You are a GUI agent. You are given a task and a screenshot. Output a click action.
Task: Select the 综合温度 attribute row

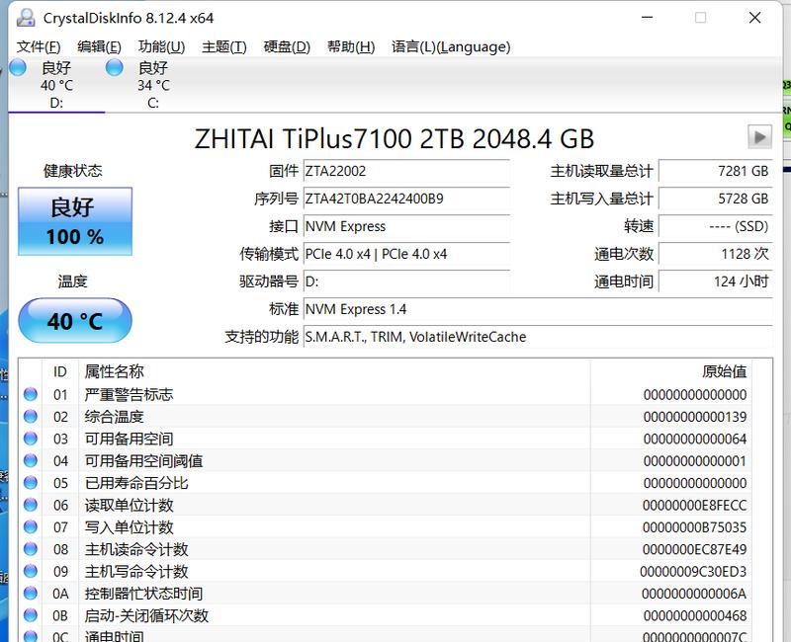[386, 416]
